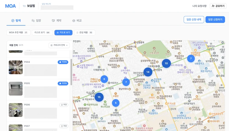The width and height of the screenshot is (229, 131).
Task: Click the 삼성역 station marker
Action: [207, 49]
